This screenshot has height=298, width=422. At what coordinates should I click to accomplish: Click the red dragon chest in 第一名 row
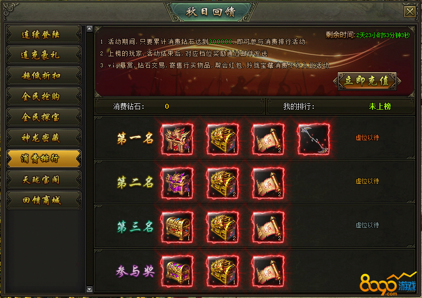(x=177, y=139)
